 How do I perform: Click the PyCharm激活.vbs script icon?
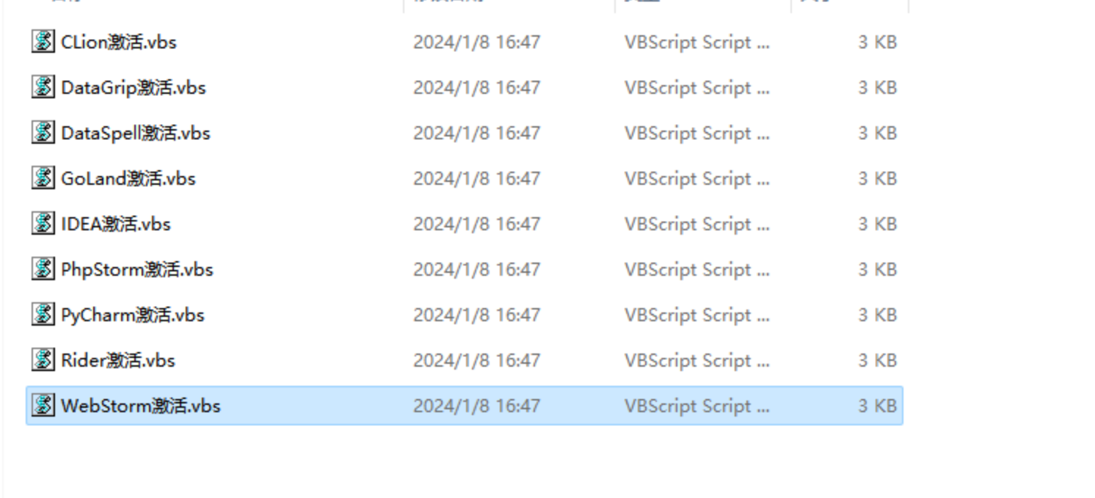43,315
